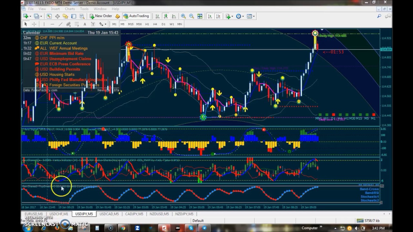
Task: Expand the Indicators dropdown arrow
Action: 233,16
